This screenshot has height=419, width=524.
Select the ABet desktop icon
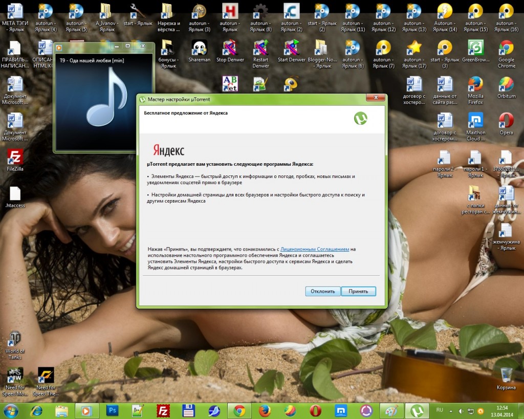[230, 83]
